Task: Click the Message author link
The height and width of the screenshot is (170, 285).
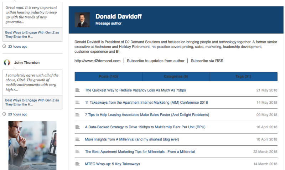Action: [x=109, y=24]
